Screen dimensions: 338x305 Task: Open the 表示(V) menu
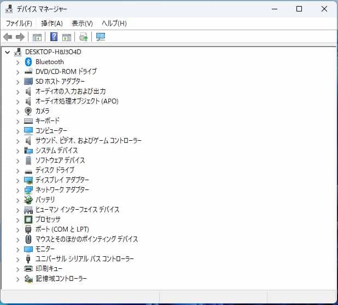[82, 24]
